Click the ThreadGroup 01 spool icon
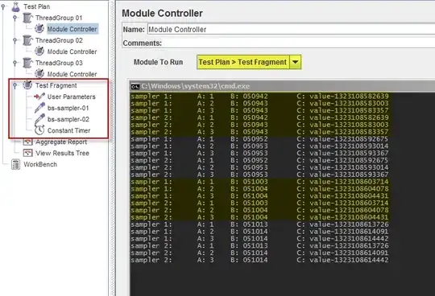 pos(27,18)
